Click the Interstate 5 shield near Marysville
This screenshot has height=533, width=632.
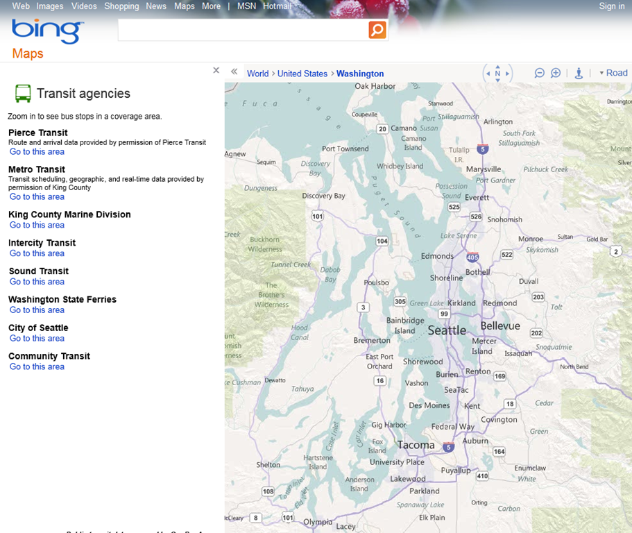pos(482,149)
